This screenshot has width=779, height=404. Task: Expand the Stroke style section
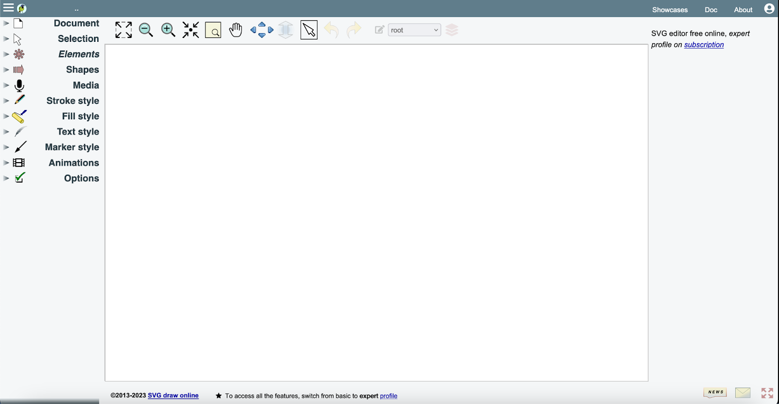(x=73, y=101)
